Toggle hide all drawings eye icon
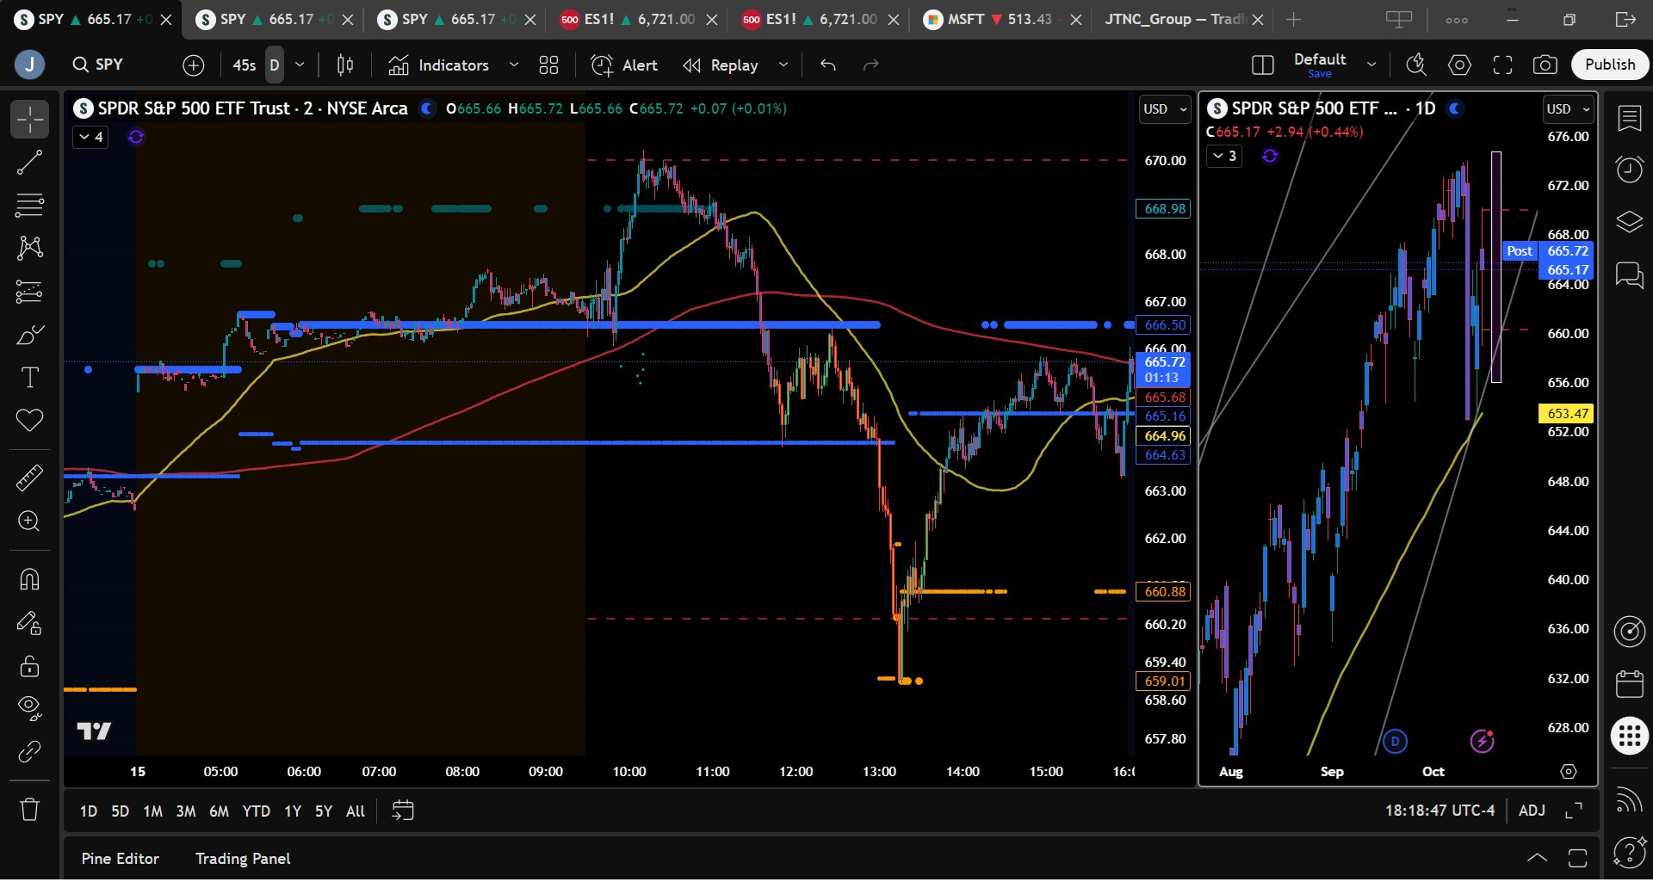 point(29,708)
